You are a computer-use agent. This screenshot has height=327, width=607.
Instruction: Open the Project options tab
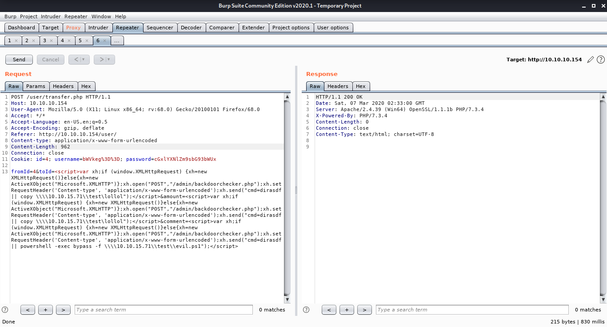291,28
